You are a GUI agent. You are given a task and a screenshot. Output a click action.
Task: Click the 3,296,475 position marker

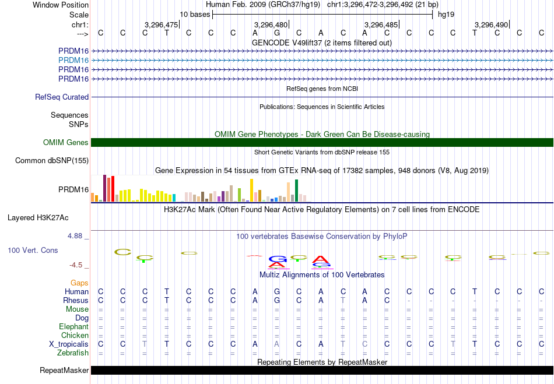(161, 24)
